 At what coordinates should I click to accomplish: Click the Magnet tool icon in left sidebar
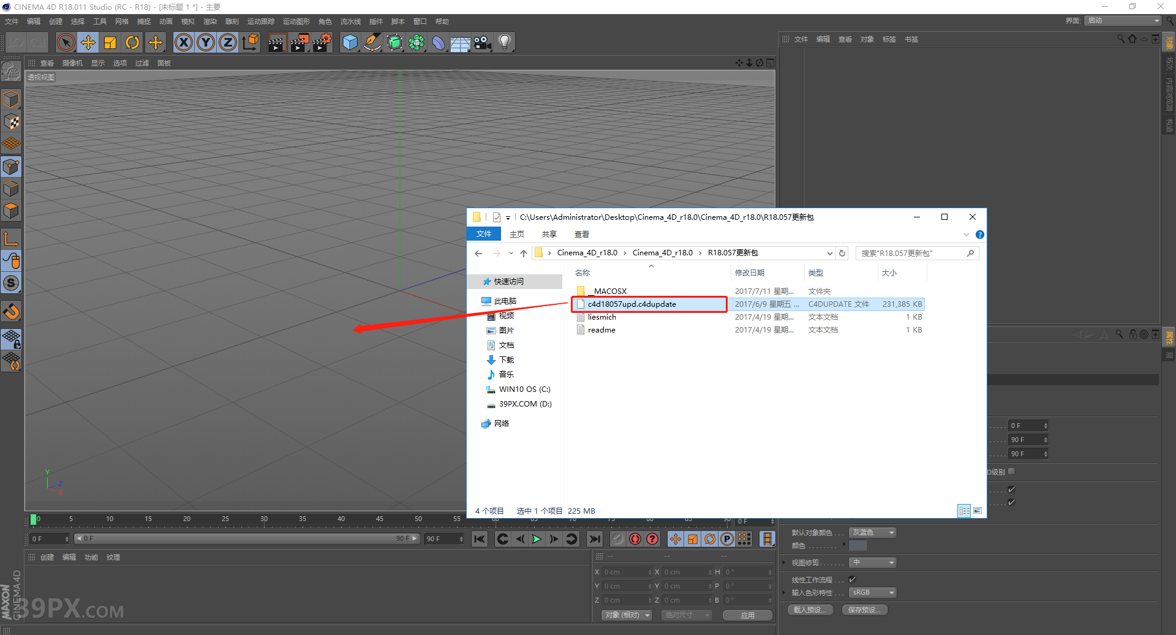tap(11, 310)
